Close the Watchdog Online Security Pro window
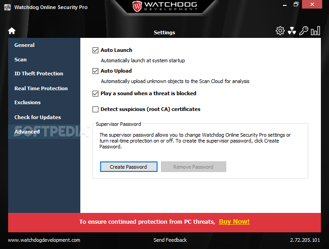Image resolution: width=329 pixels, height=249 pixels. point(312,5)
